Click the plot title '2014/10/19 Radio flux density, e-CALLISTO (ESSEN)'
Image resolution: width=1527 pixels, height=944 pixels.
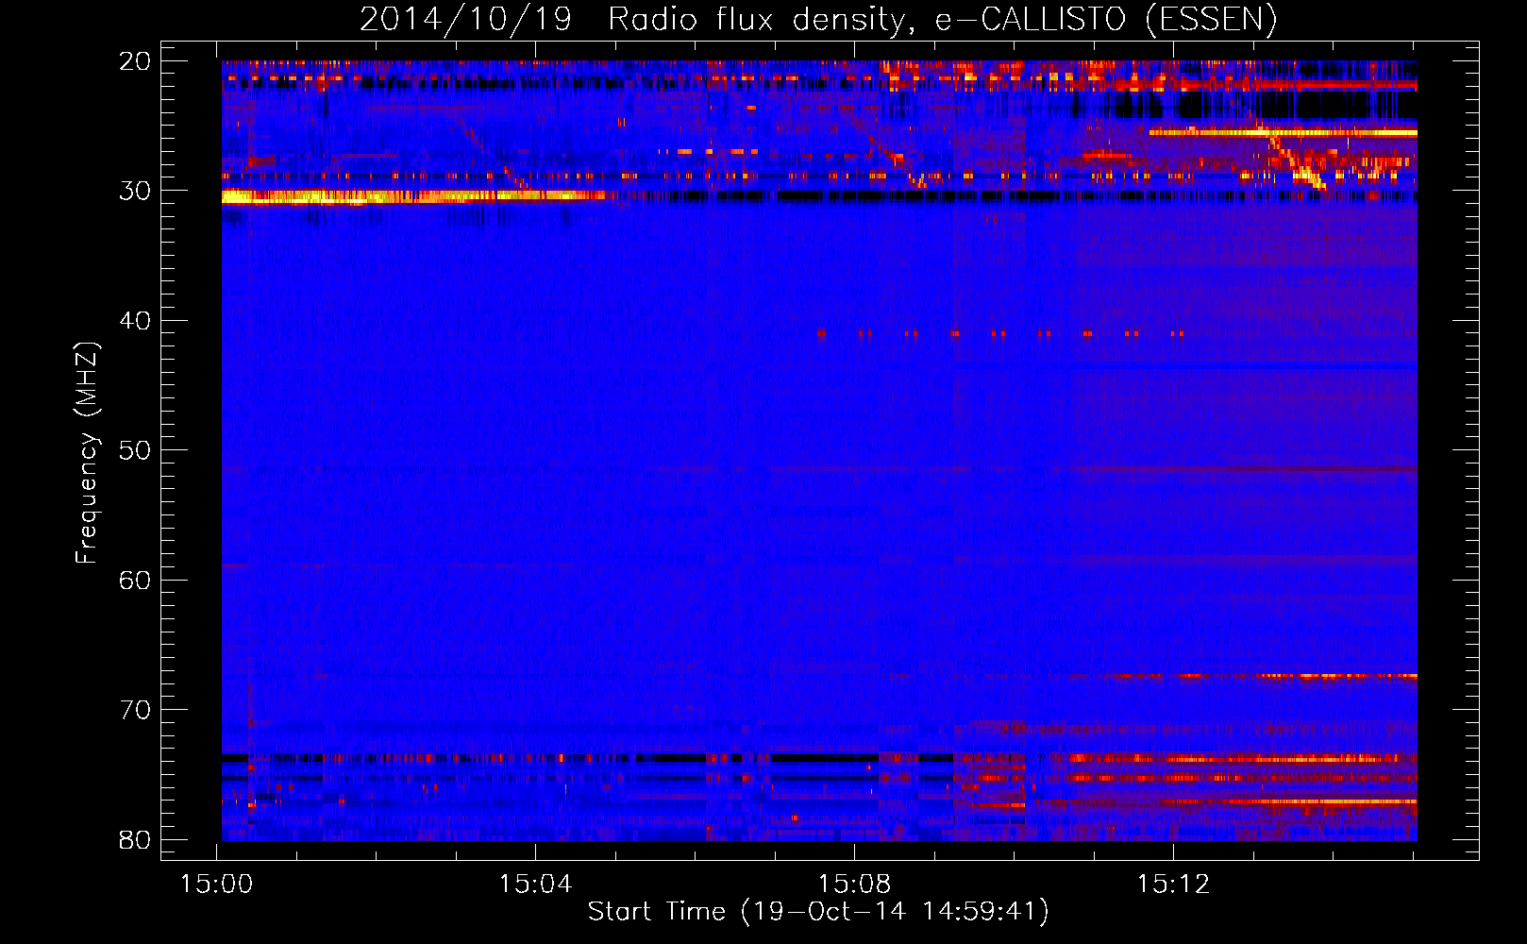point(818,19)
